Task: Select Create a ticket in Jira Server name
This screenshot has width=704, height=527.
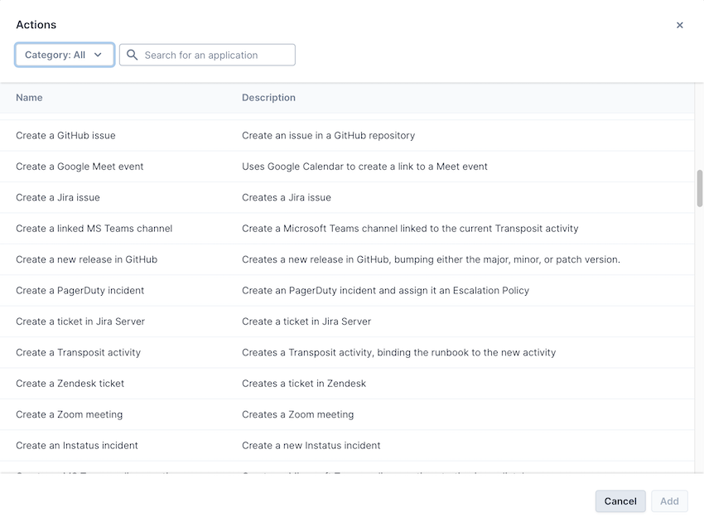Action: (x=80, y=322)
